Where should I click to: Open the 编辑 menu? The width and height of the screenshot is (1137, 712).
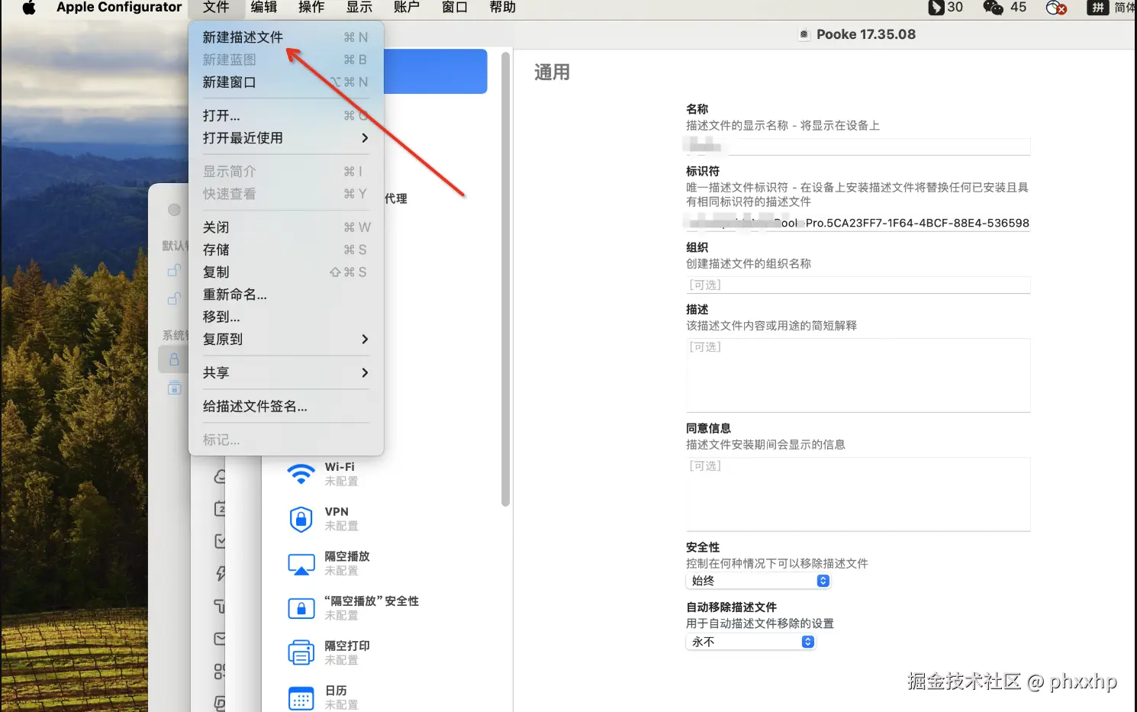[x=264, y=8]
